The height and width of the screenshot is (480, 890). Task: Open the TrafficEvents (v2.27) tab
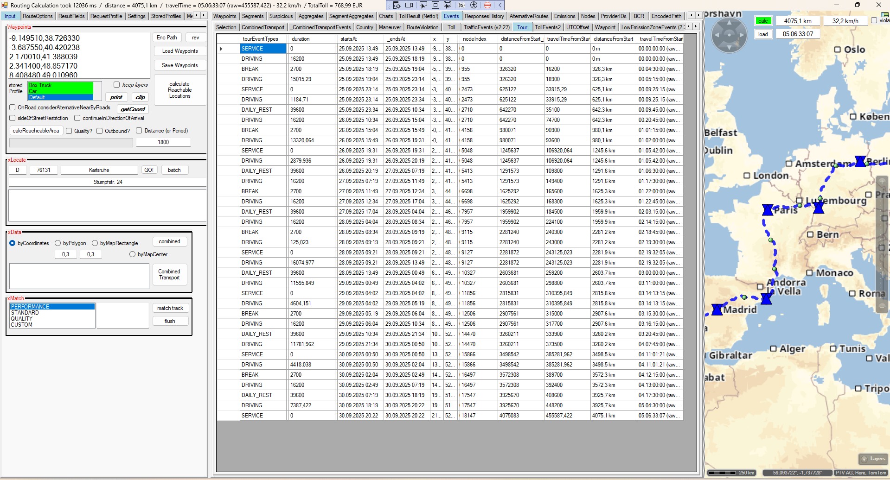point(486,27)
